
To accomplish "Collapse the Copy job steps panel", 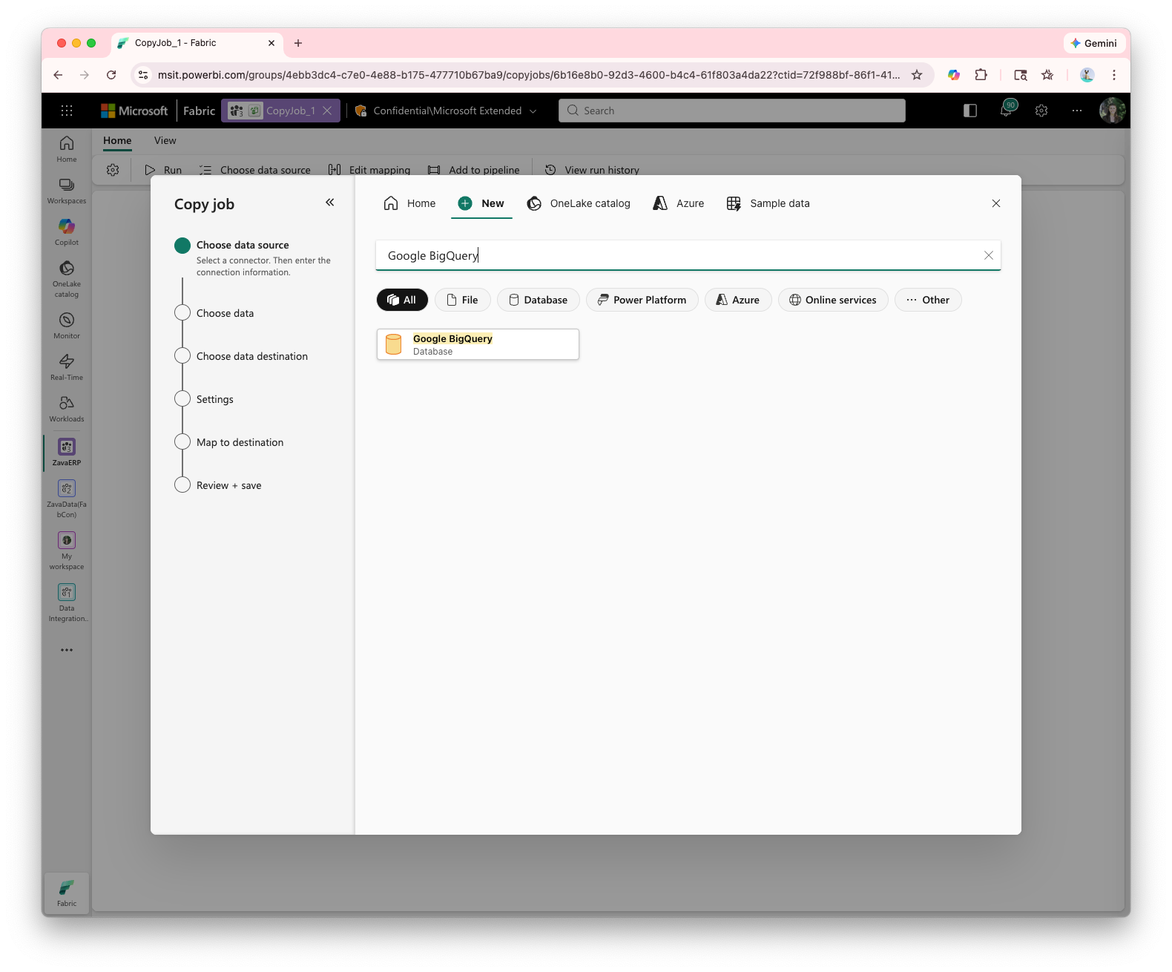I will click(330, 203).
